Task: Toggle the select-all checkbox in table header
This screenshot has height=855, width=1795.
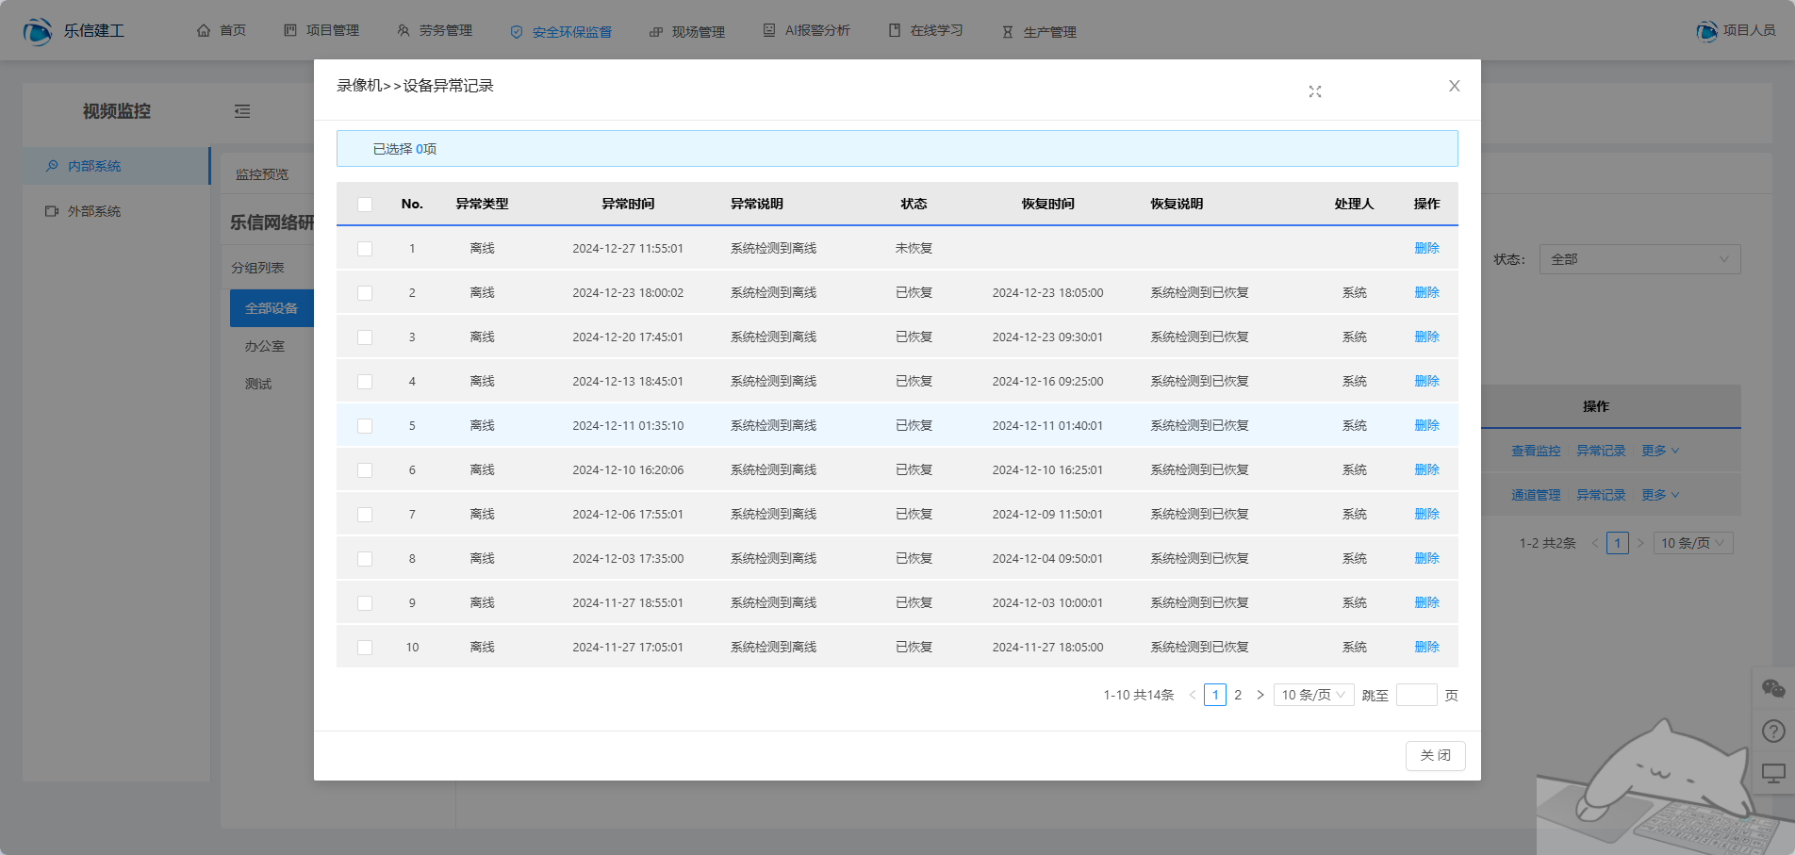Action: [365, 205]
